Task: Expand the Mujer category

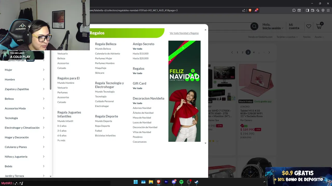Action: pos(44,70)
